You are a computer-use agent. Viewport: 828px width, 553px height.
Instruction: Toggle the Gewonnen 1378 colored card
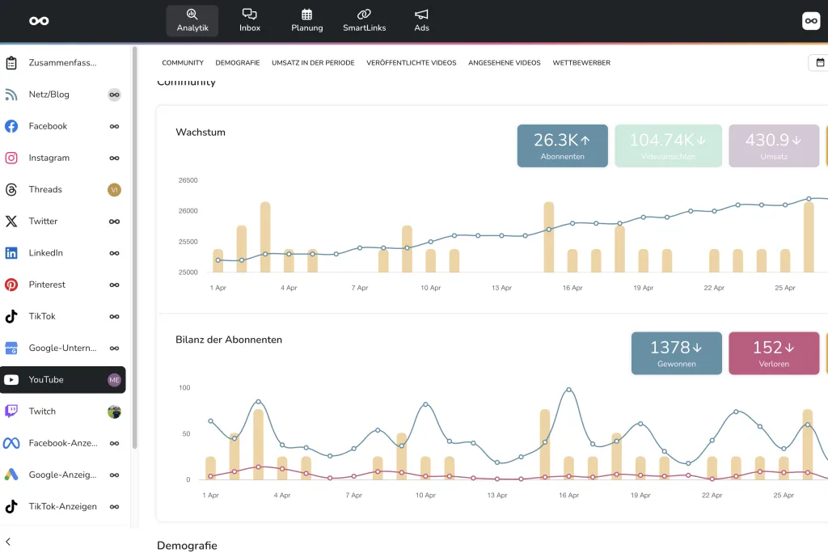pyautogui.click(x=676, y=353)
